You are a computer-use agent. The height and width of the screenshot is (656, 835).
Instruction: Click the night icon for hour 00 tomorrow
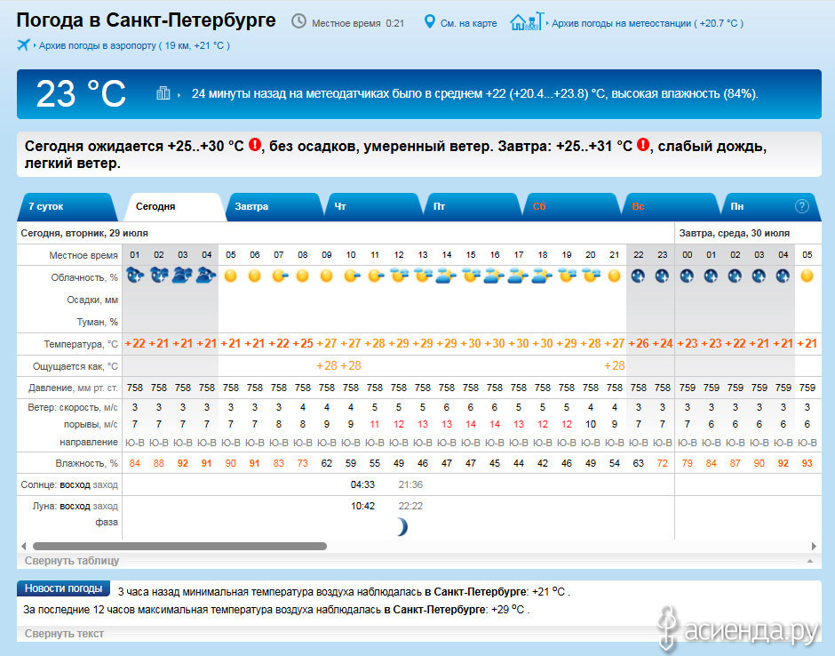[x=687, y=276]
